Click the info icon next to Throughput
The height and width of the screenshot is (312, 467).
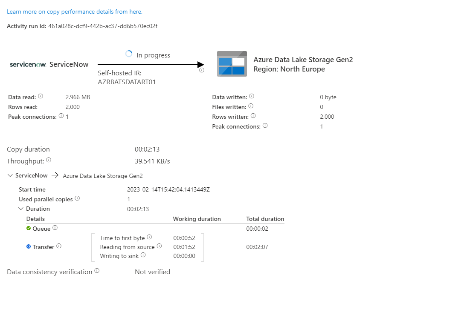[x=48, y=160]
